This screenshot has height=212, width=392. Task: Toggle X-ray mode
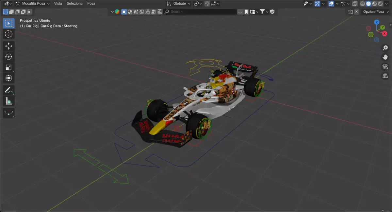click(x=355, y=4)
